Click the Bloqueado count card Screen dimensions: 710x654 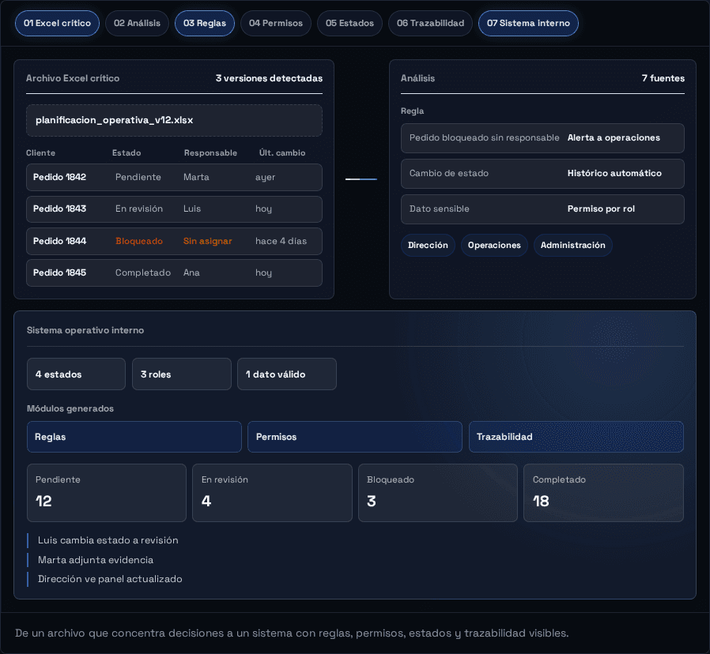coord(438,493)
